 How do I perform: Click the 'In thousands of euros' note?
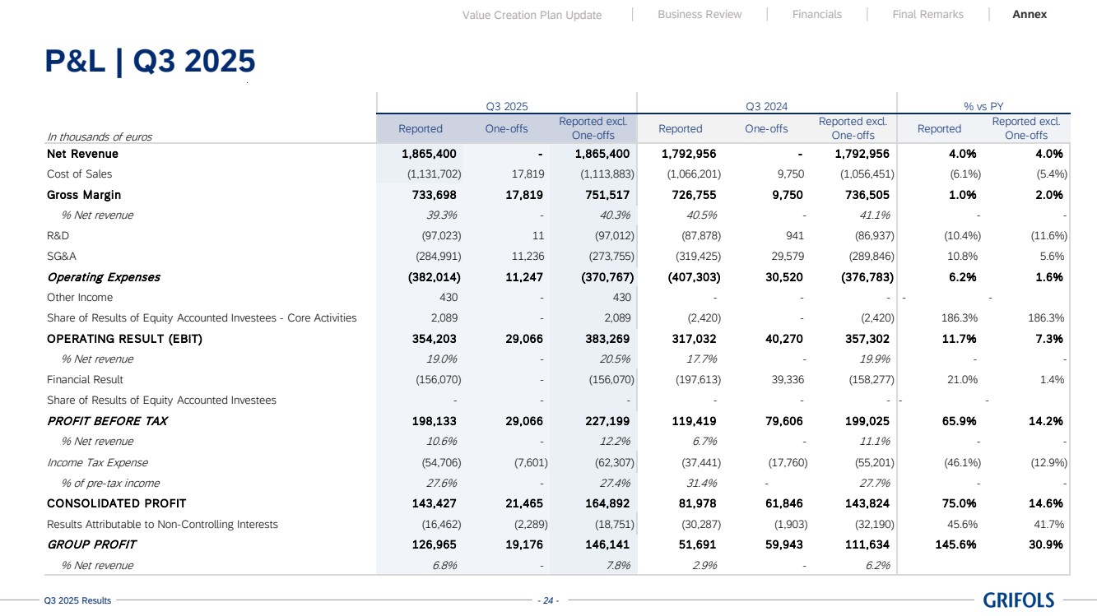[100, 137]
